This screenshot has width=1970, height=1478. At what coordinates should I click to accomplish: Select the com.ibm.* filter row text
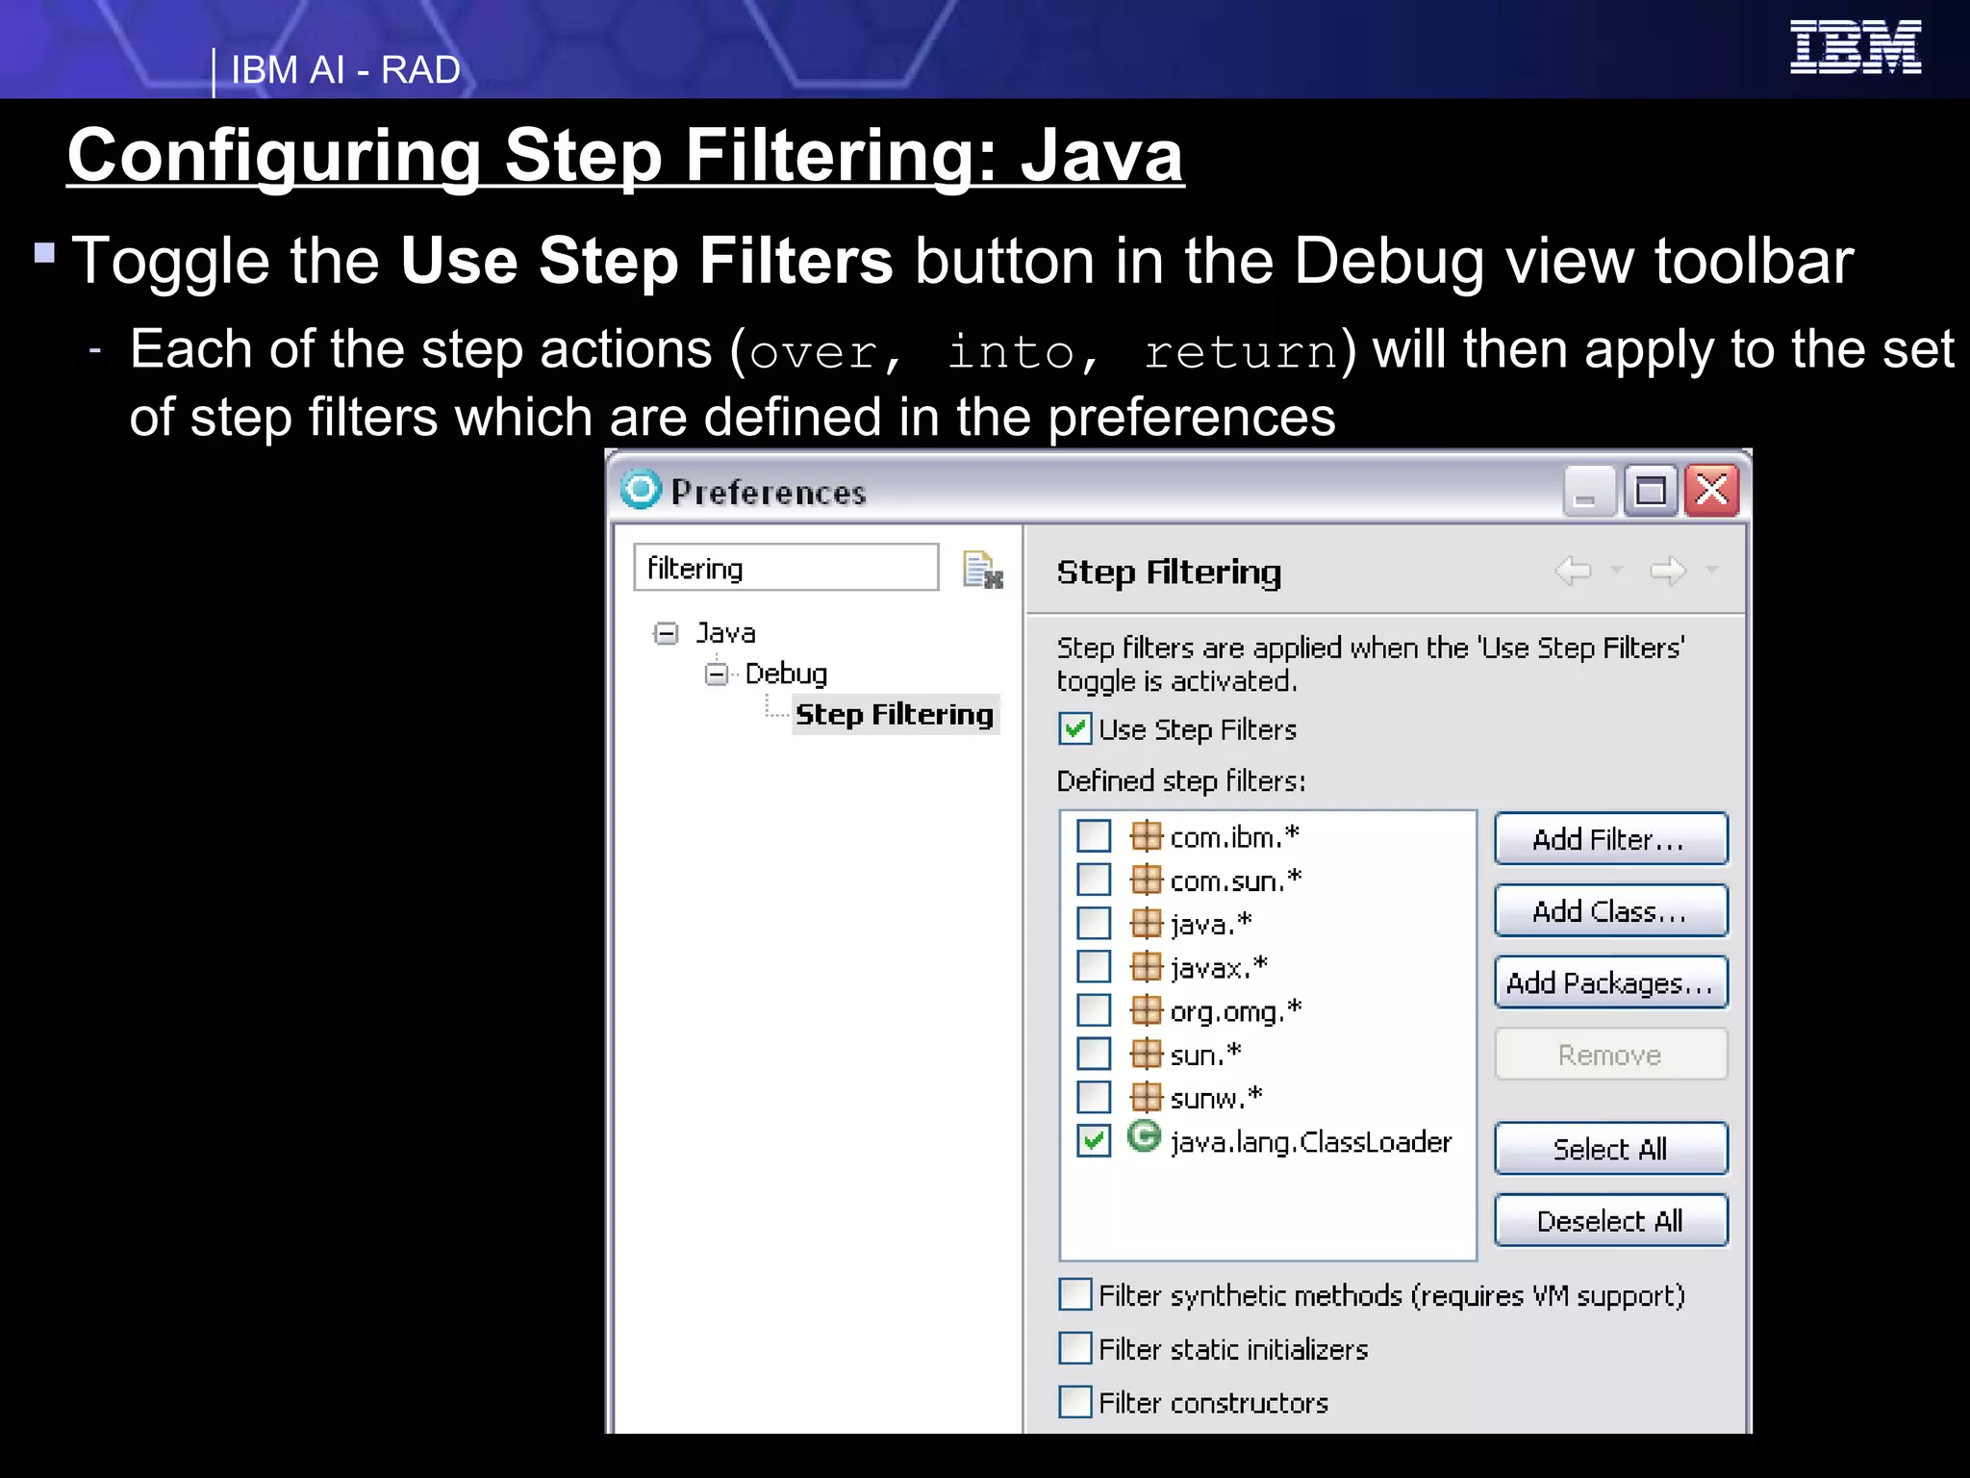click(x=1235, y=837)
